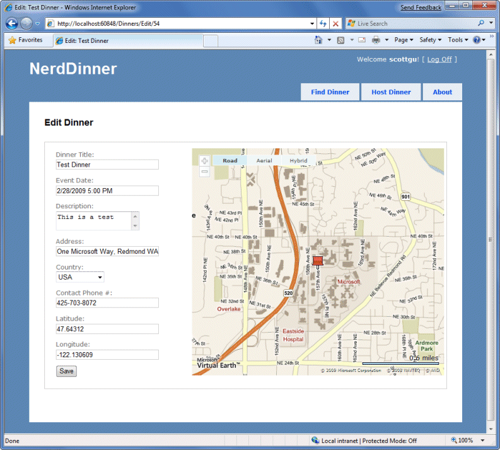Click the browser Back arrow button
Image resolution: width=500 pixels, height=450 pixels.
coord(12,23)
